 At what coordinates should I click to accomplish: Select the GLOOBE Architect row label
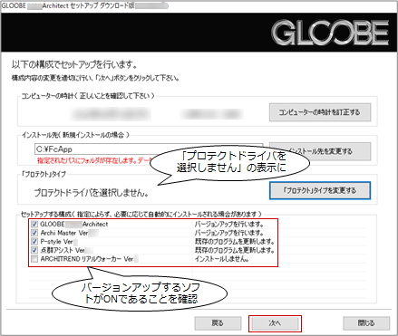point(74,225)
